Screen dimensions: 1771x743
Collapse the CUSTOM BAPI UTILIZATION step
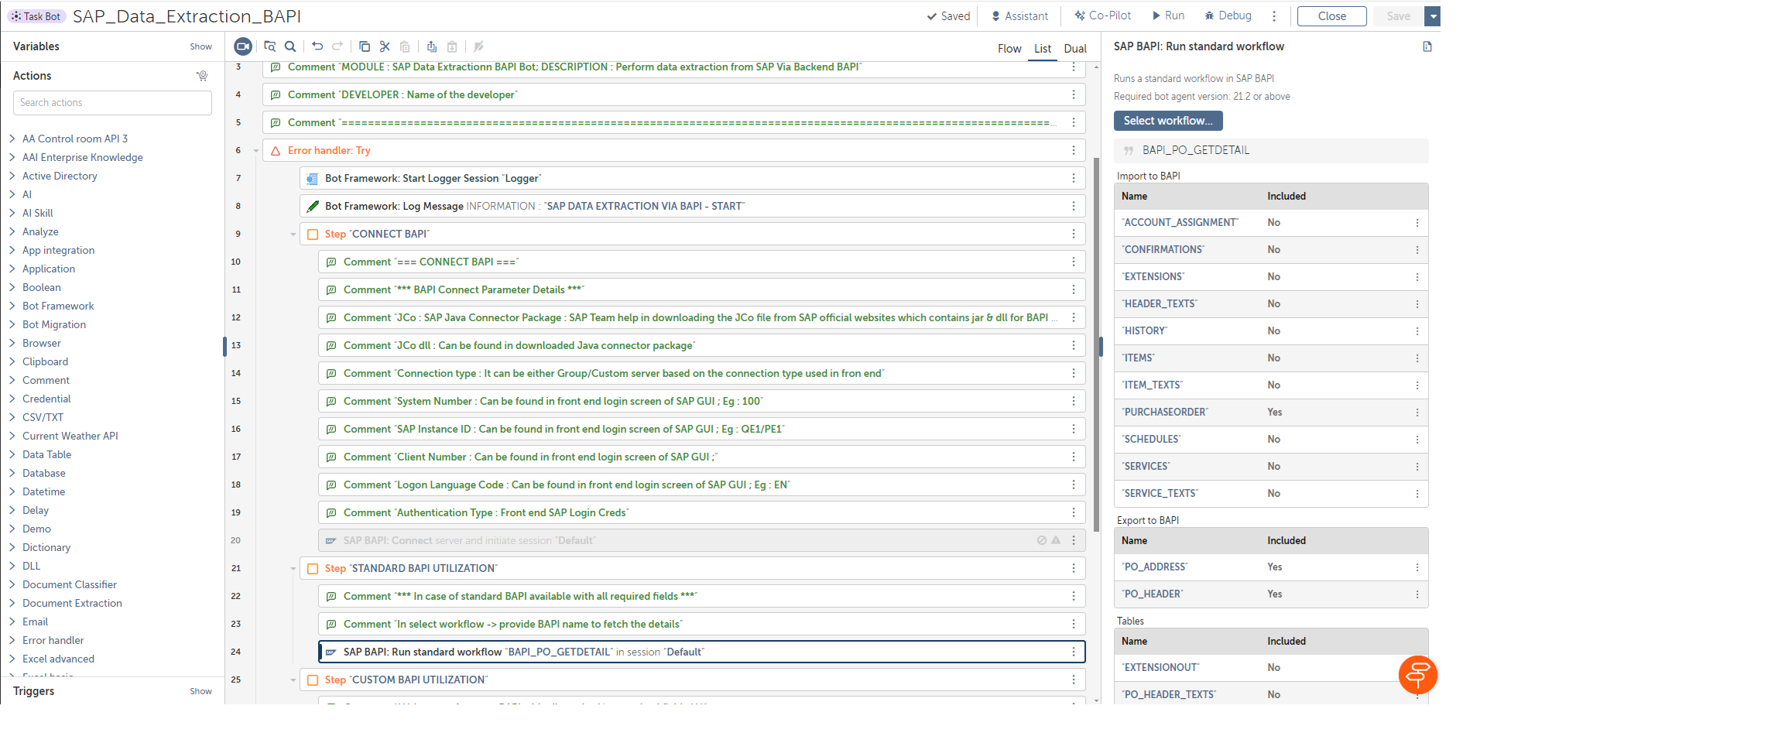[x=293, y=680]
